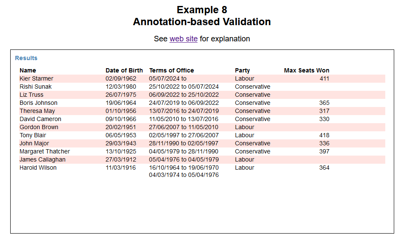
Task: Click David Cameron's term 11/05/2010 to 13/07/2016
Action: (x=183, y=119)
